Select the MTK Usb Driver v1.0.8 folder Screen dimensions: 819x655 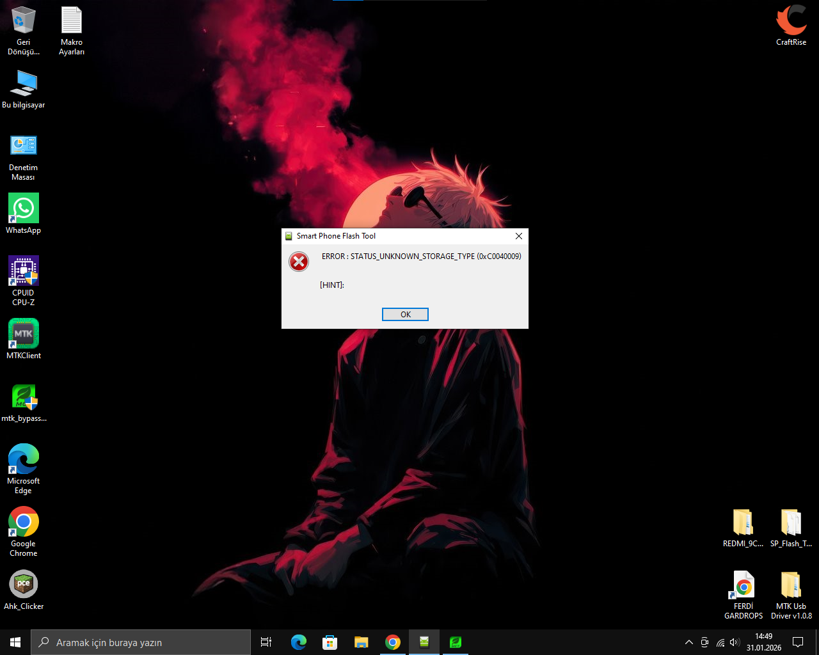(791, 595)
